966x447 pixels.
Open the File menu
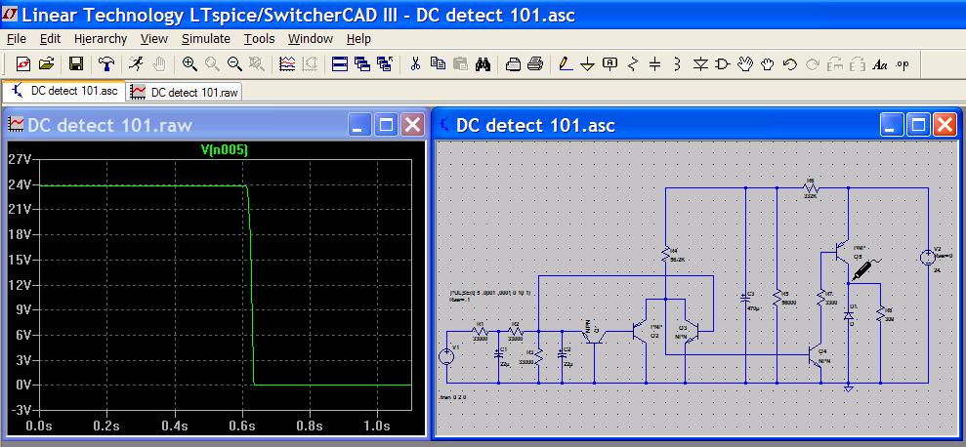16,39
